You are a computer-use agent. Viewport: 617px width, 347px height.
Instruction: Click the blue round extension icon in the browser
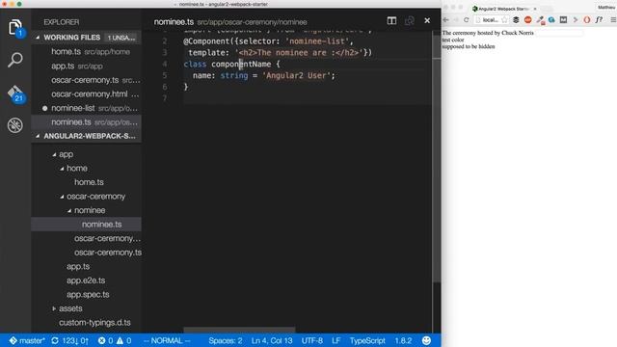tap(551, 20)
